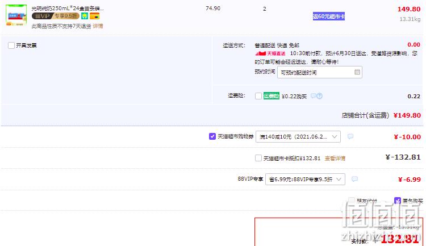Check the 天猫超市卡抵扣¥132.81 checkbox
The width and height of the screenshot is (426, 246).
(258, 158)
